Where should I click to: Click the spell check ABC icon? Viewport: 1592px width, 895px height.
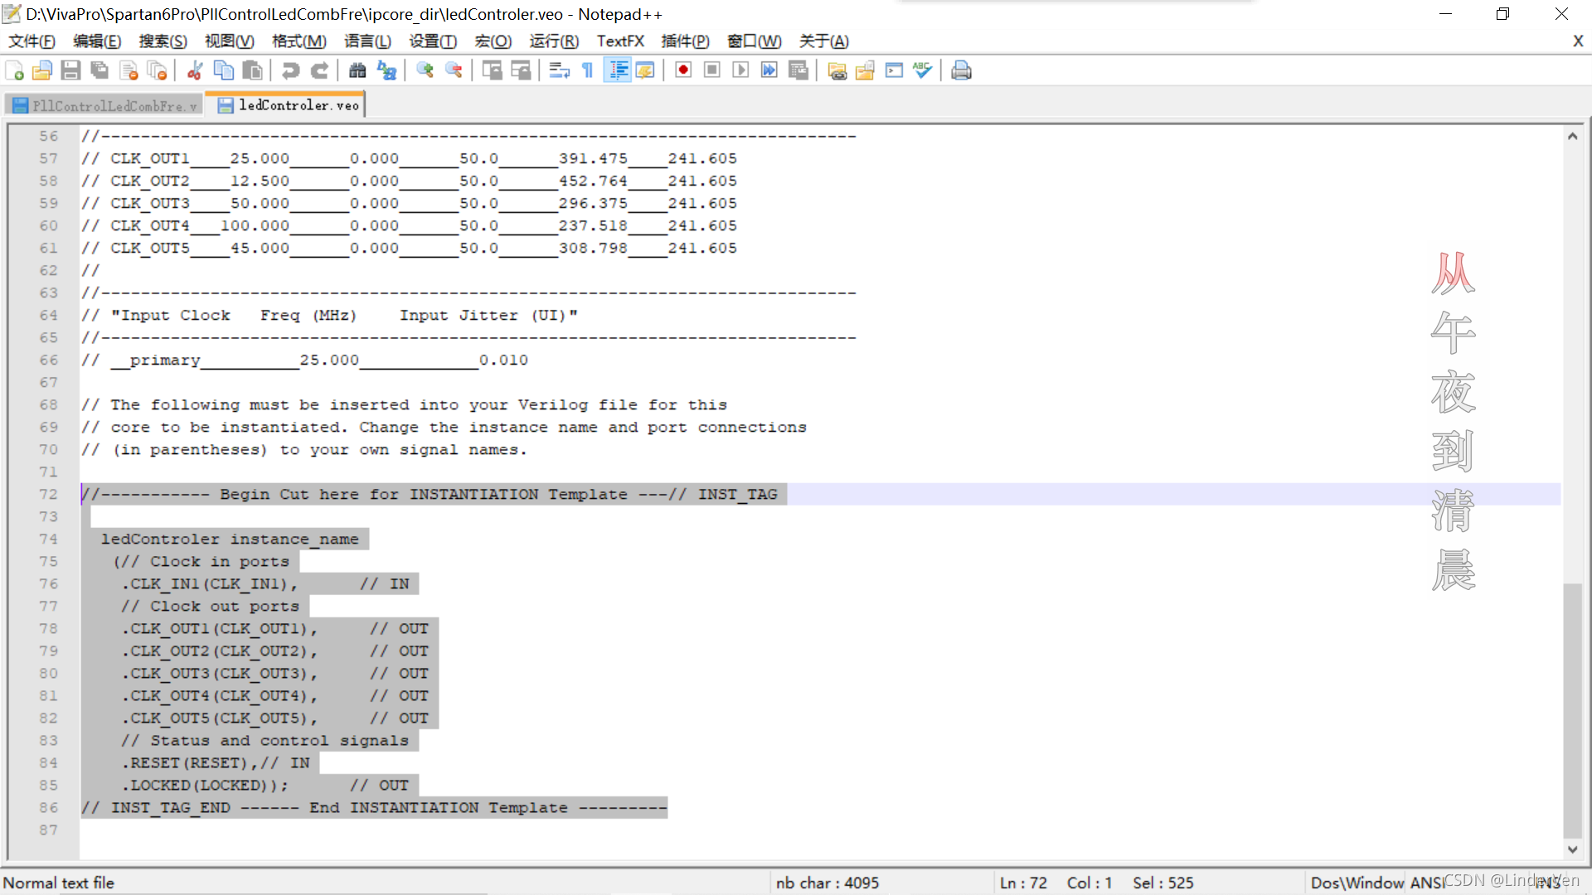pos(922,70)
